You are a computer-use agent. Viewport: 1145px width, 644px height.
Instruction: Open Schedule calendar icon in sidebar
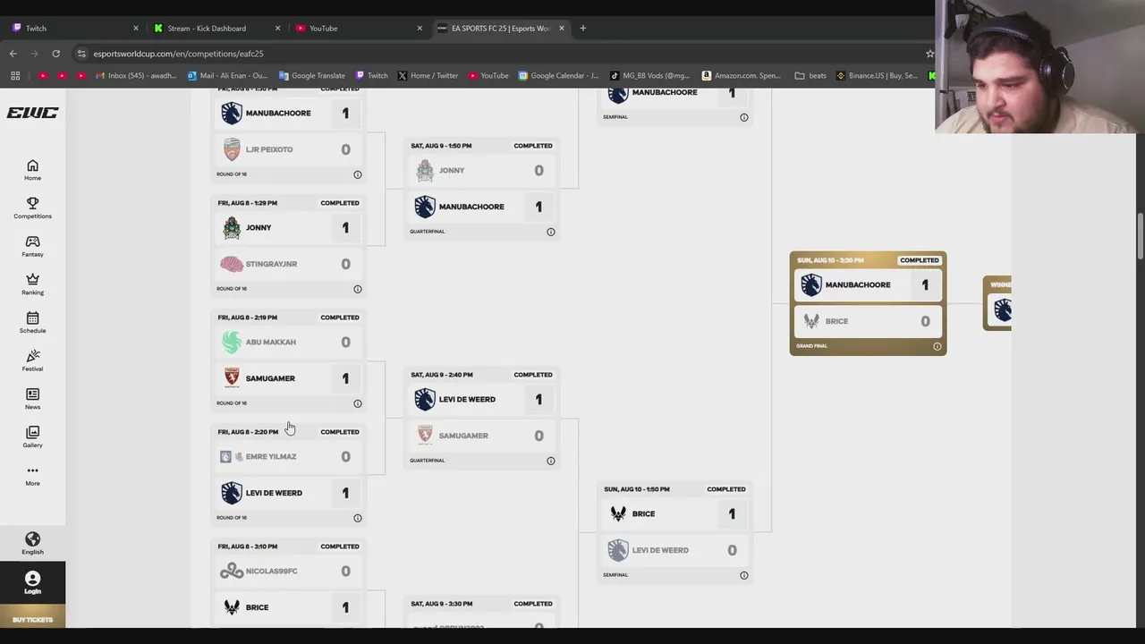pyautogui.click(x=32, y=323)
